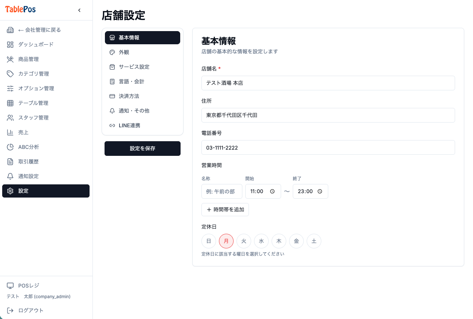The width and height of the screenshot is (473, 319).
Task: Open 売上 in sidebar
Action: tap(46, 132)
